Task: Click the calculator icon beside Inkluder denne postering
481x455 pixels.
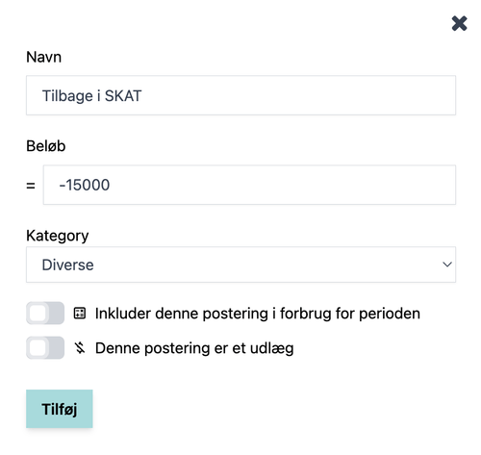Action: (80, 313)
